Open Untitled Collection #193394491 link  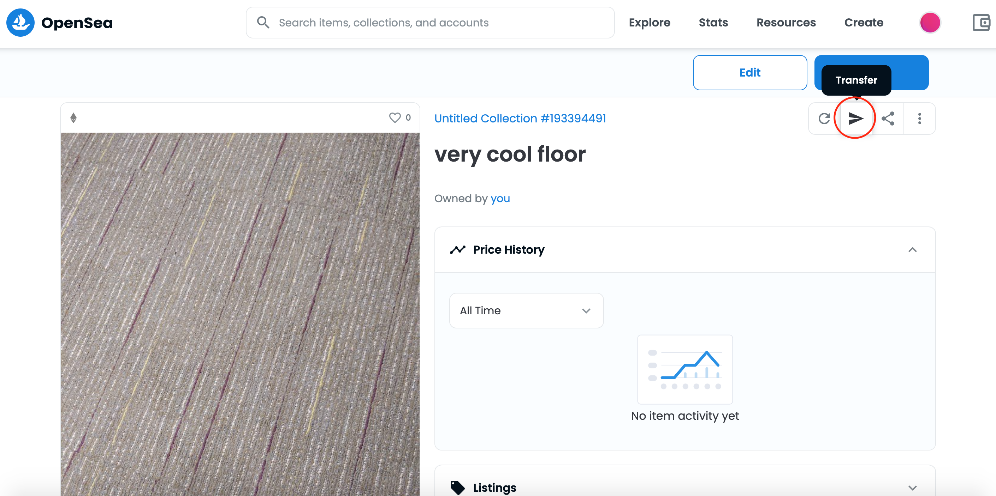coord(520,119)
